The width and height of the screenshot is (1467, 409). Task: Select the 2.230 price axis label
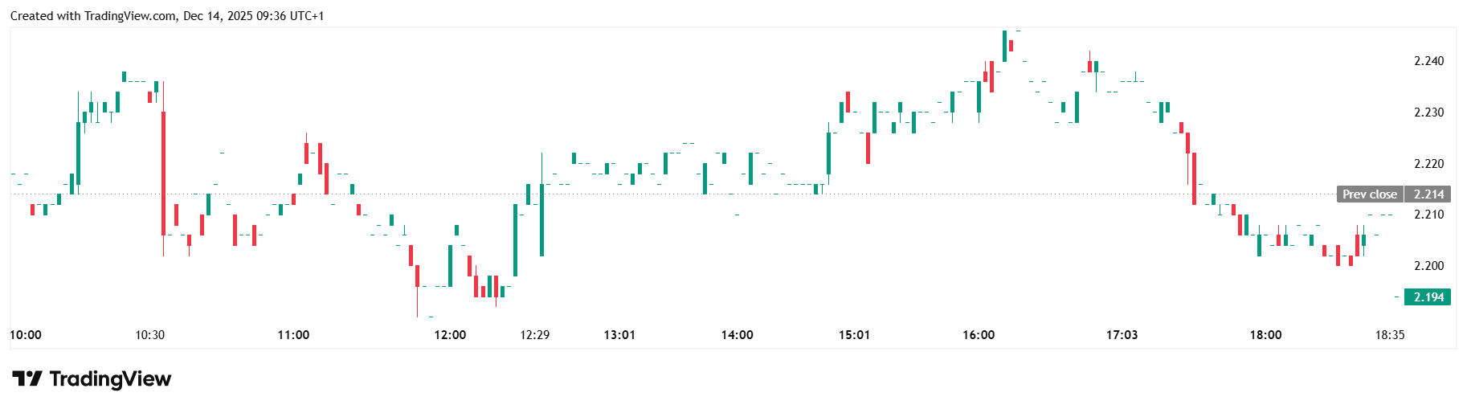pyautogui.click(x=1428, y=112)
